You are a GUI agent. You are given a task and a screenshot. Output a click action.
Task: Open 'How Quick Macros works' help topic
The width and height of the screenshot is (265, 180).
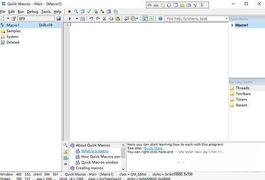coord(101,156)
